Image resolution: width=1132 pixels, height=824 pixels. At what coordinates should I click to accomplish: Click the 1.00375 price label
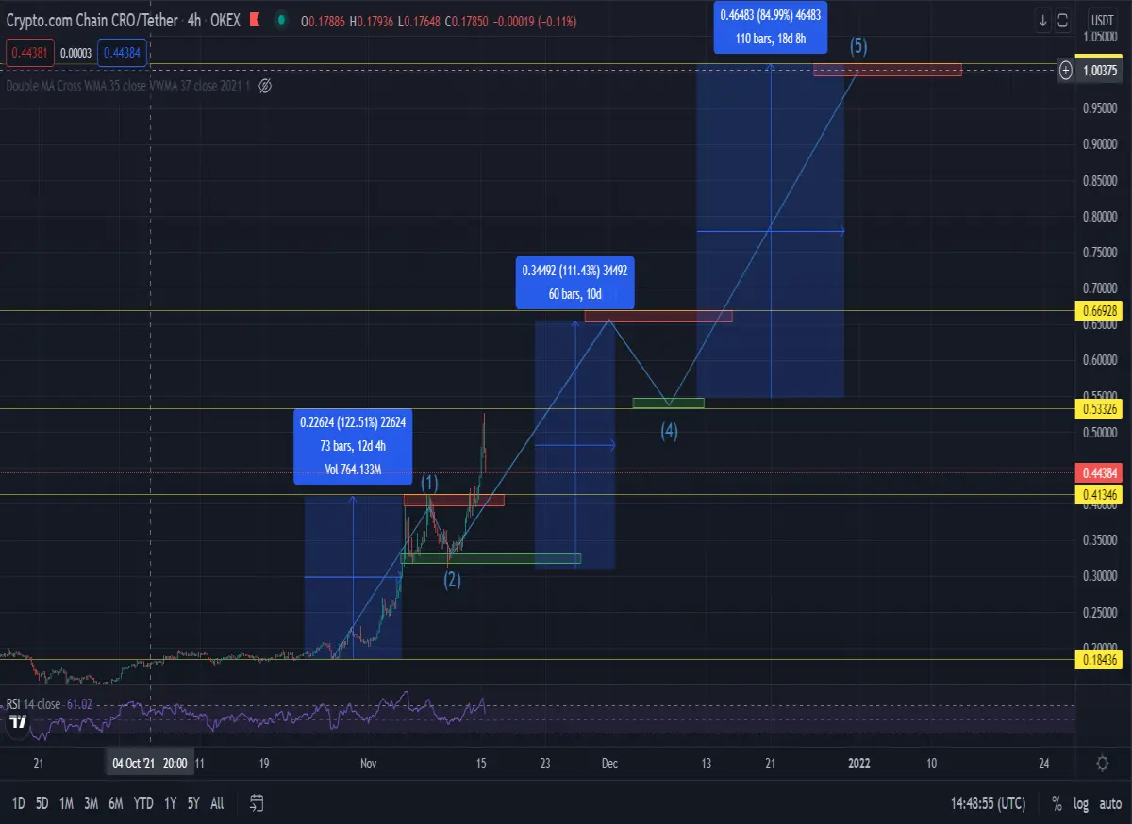1100,70
